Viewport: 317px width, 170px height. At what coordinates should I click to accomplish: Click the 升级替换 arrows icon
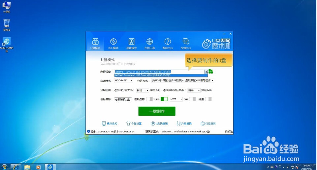pyautogui.click(x=178, y=124)
